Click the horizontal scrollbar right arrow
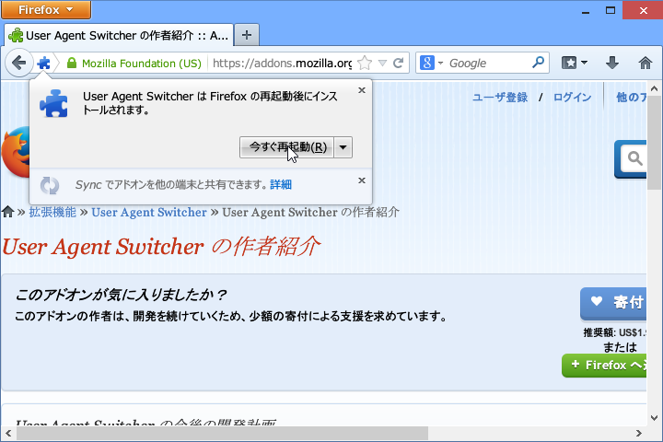Screen dimensions: 663x442 638,433
